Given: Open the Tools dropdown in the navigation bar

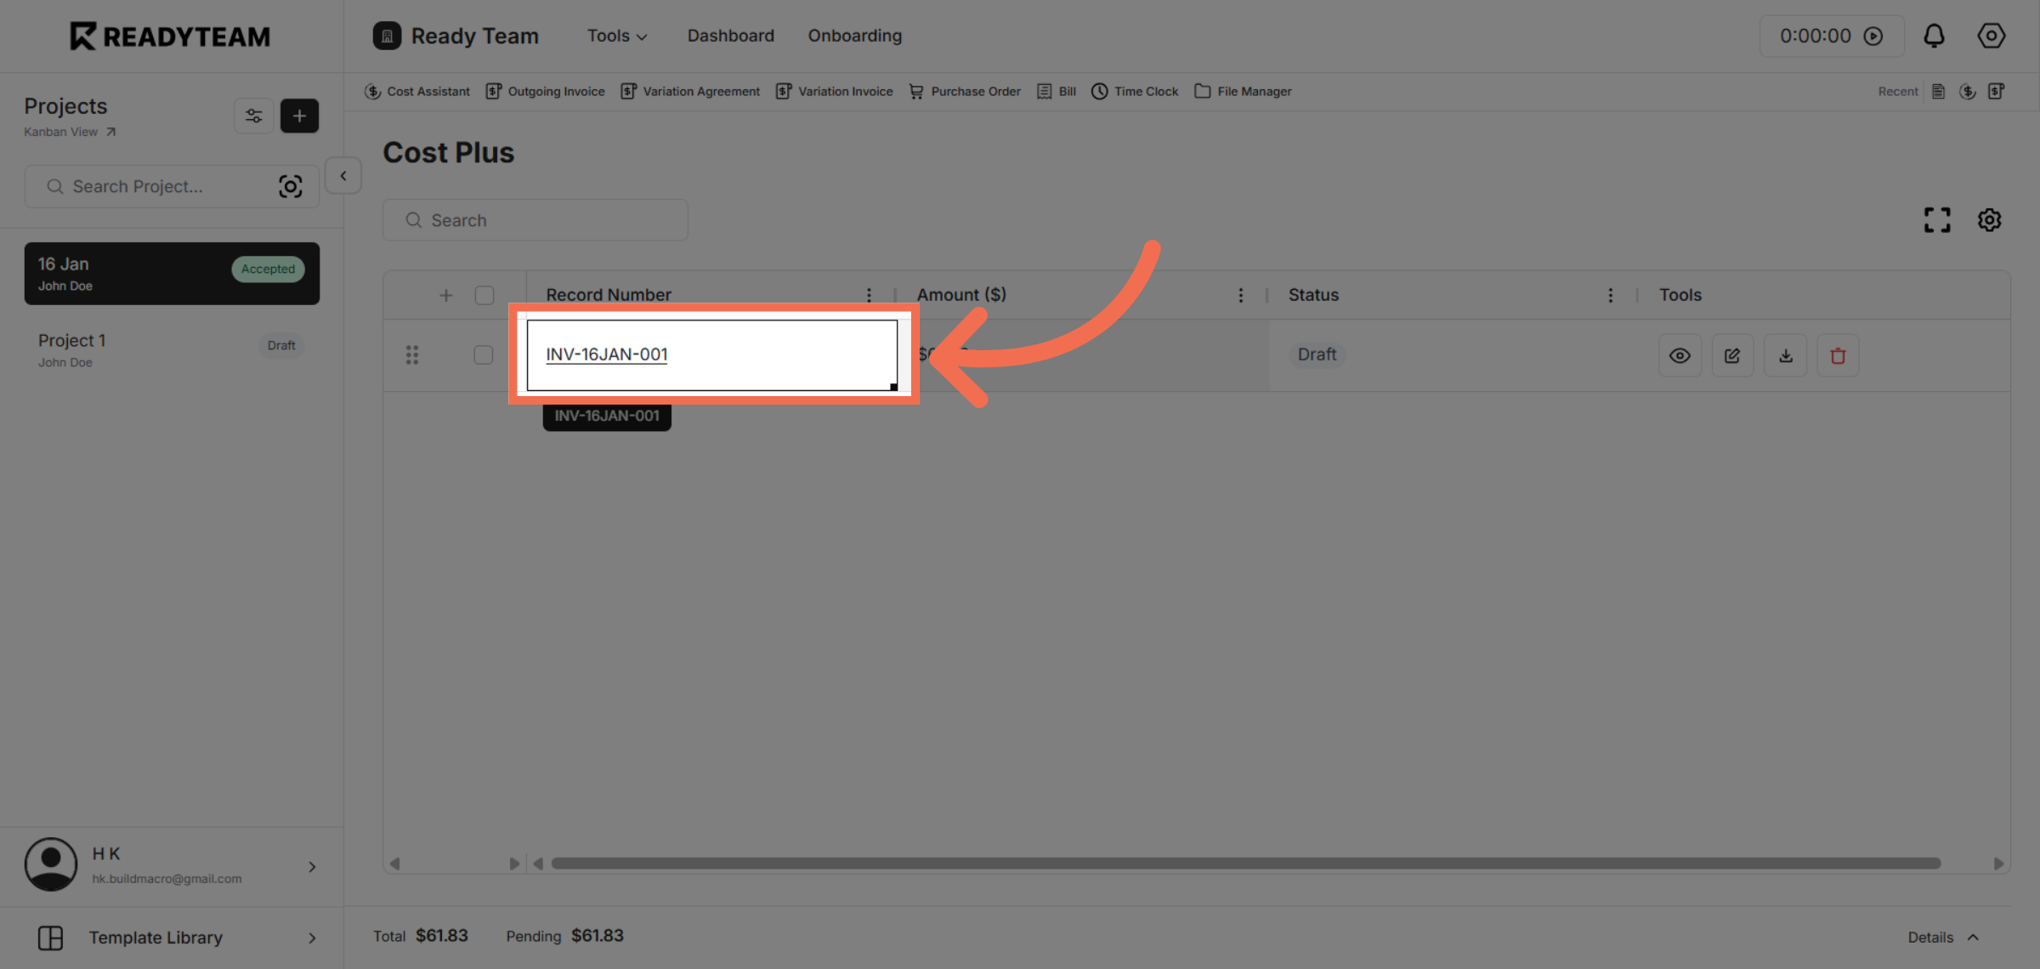Looking at the screenshot, I should 616,36.
